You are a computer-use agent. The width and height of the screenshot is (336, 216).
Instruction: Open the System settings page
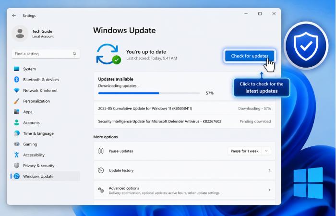coord(46,69)
